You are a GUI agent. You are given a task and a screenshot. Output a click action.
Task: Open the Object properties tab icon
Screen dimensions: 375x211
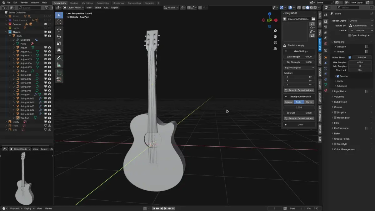point(326,57)
